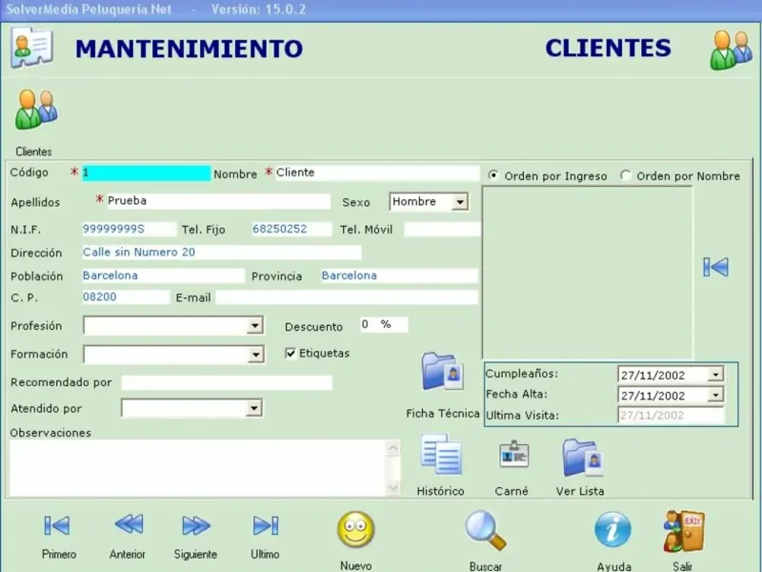Click the client card icon beside MANTENIMIENTO
This screenshot has width=762, height=572.
pyautogui.click(x=31, y=47)
